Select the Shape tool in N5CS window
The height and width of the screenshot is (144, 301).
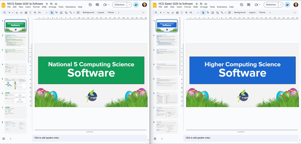(66, 13)
